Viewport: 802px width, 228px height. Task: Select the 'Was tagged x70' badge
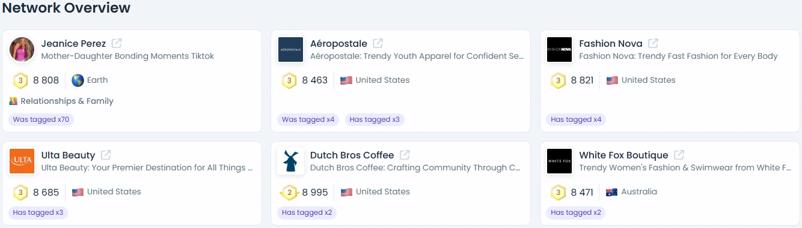pos(41,119)
